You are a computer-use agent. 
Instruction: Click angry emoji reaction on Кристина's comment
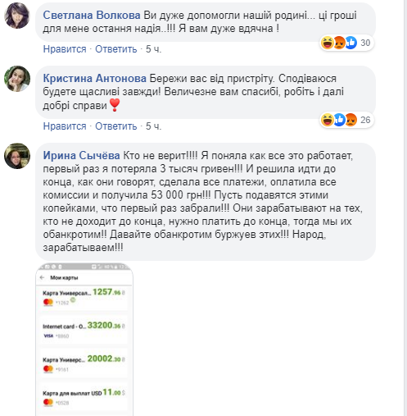point(351,120)
